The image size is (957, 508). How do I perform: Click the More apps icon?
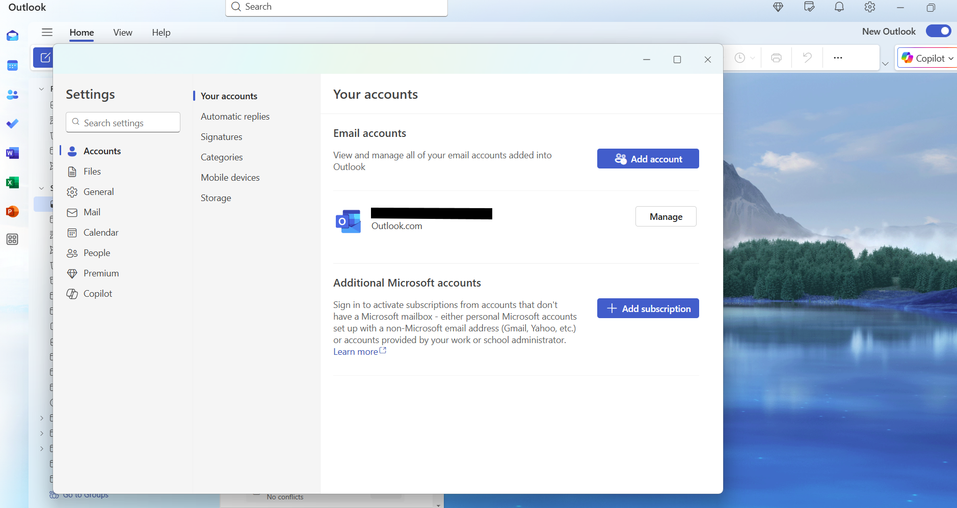click(x=12, y=239)
